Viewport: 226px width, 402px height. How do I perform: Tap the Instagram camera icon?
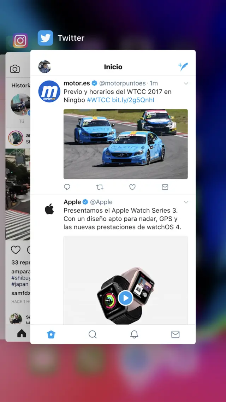click(x=15, y=69)
